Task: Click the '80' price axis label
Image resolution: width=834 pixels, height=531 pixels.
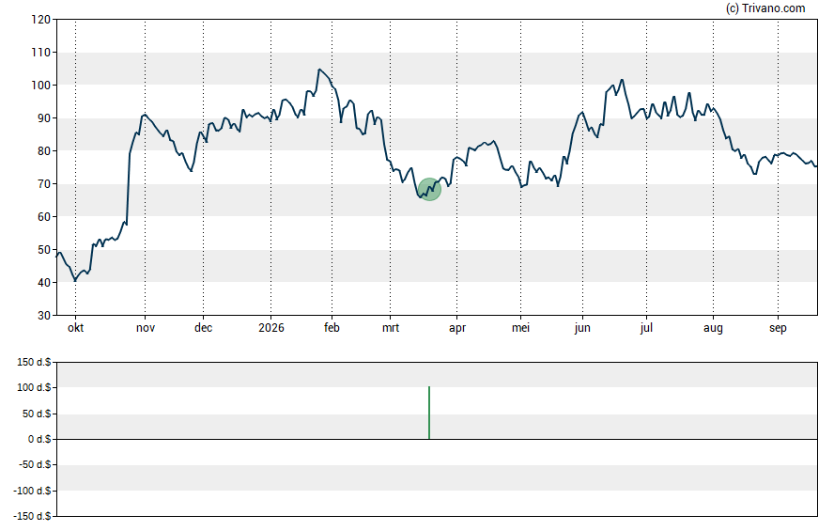Action: click(44, 151)
